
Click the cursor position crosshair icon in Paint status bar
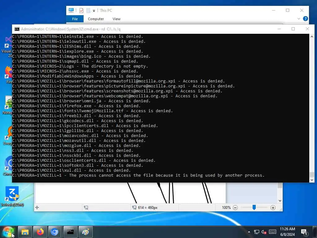point(37,207)
